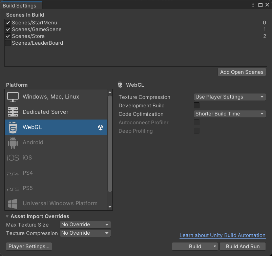Toggle the Autoconnect Profiler checkbox
Viewport: 272px width, 256px height.
pos(196,123)
